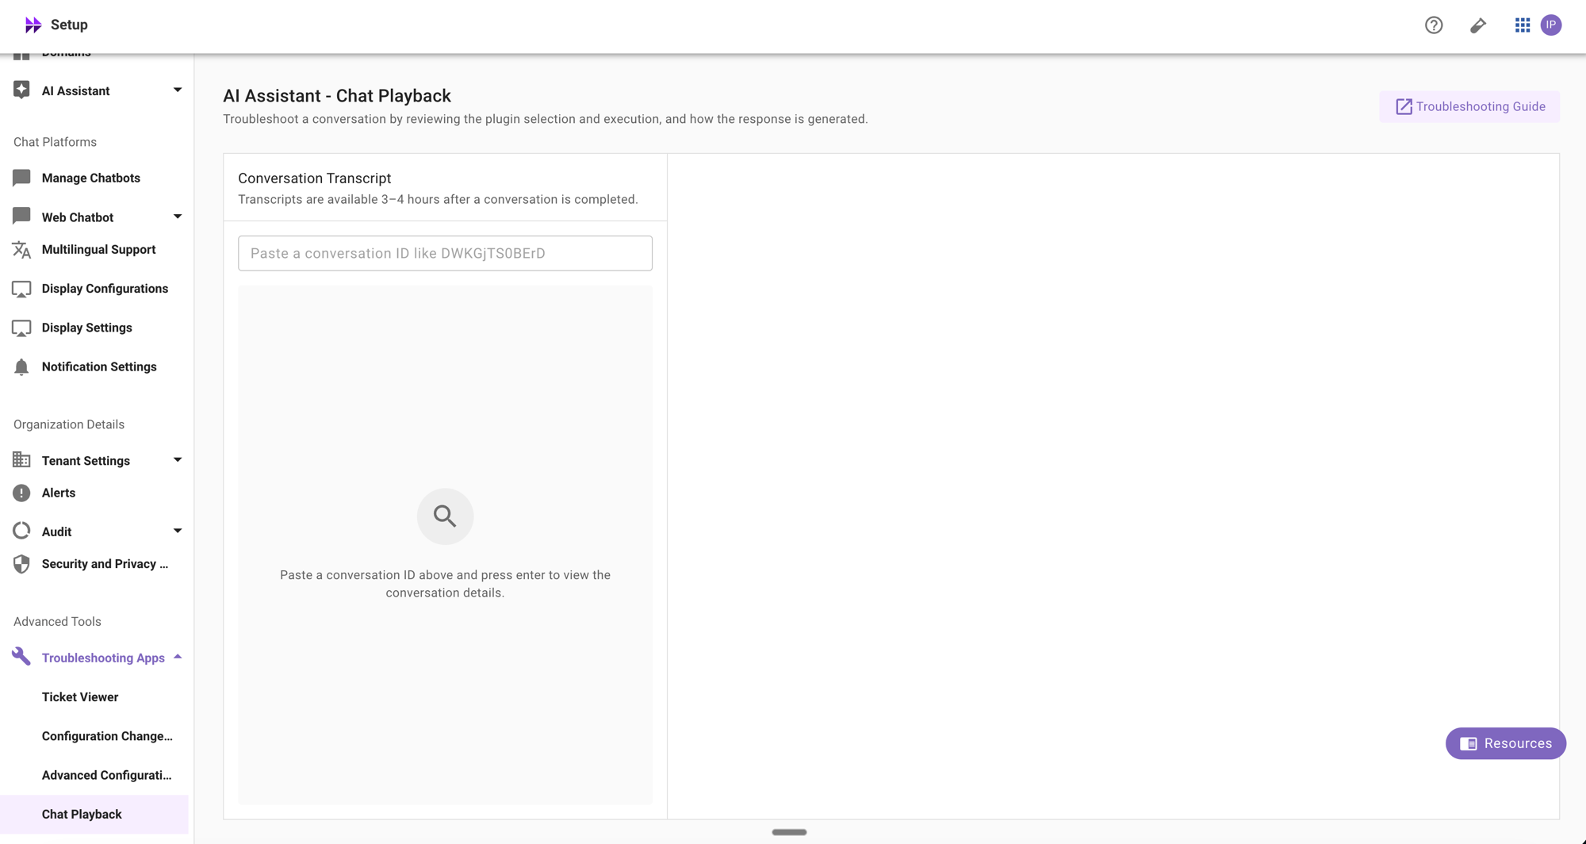Click the Resources button
This screenshot has width=1586, height=844.
click(x=1504, y=743)
